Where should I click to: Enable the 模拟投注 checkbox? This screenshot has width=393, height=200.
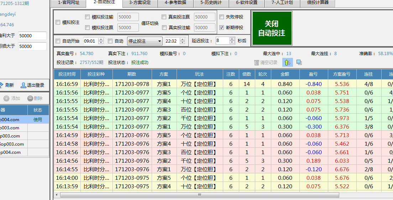pos(58,22)
